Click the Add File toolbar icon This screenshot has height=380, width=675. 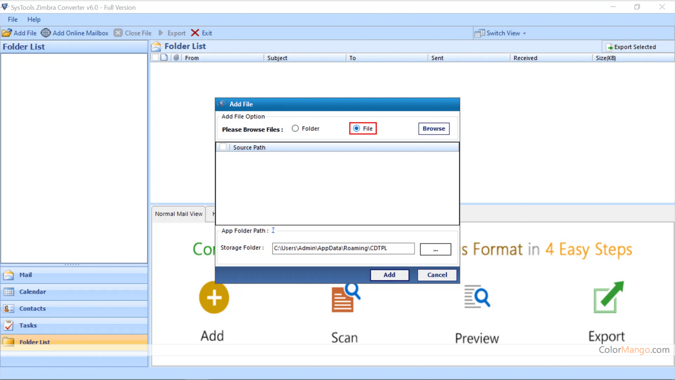[x=7, y=33]
